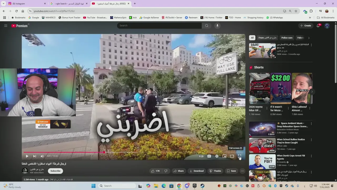Select the All filter chip

pos(252,38)
